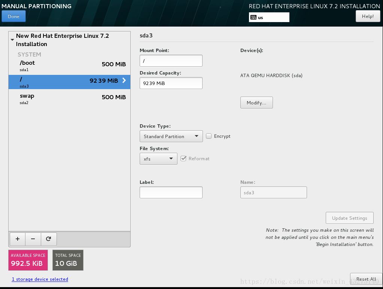Click the keyboard layout icon next to us

coord(253,17)
